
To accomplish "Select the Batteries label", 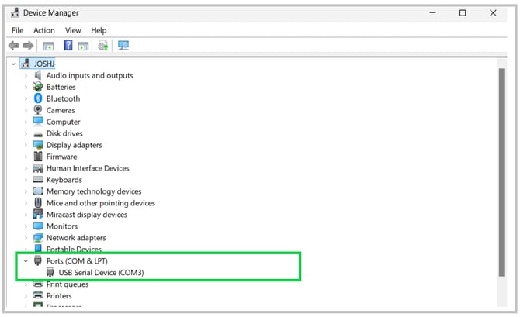I will coord(61,87).
